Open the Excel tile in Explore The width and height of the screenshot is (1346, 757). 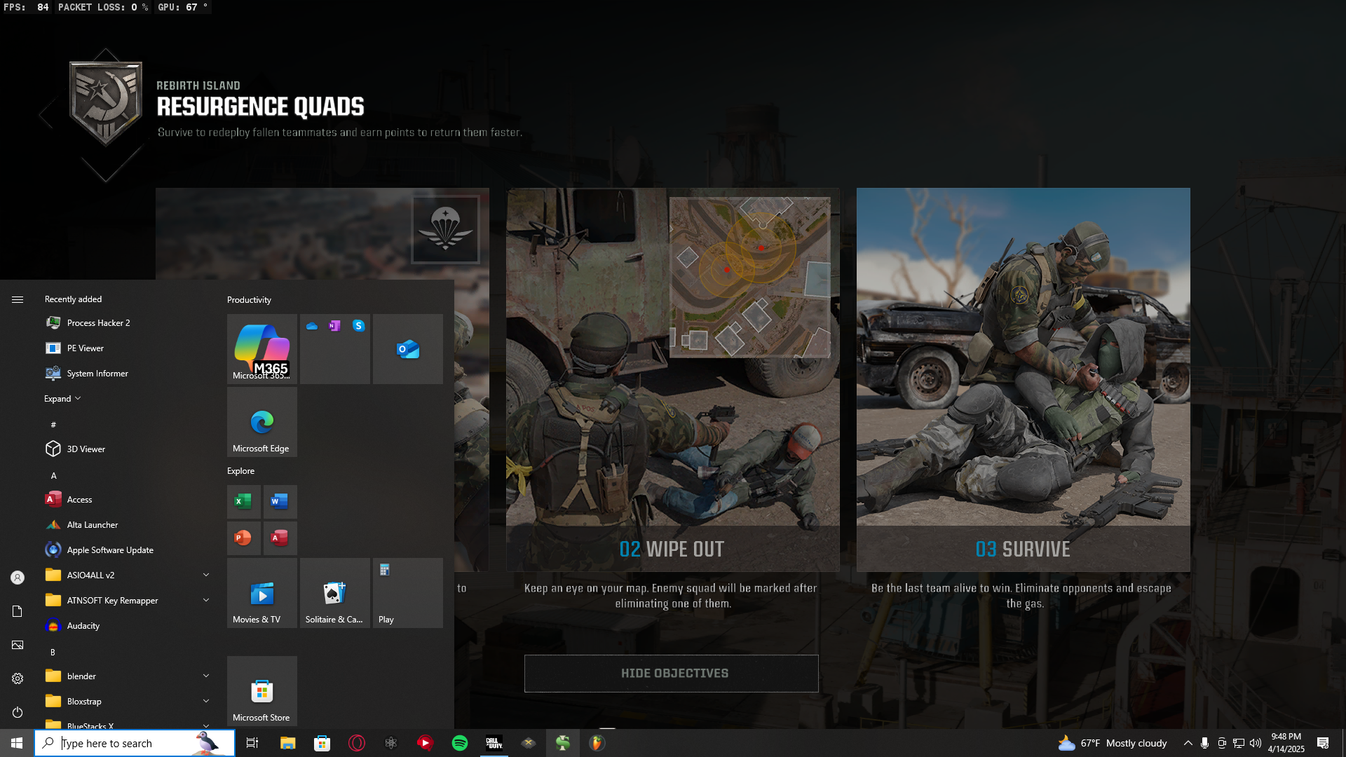(243, 501)
